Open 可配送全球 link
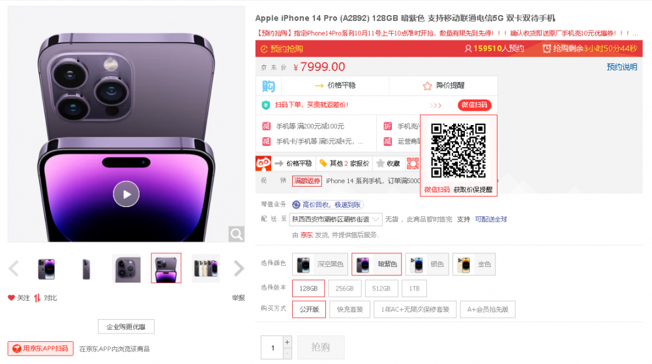This screenshot has width=652, height=364. (491, 219)
